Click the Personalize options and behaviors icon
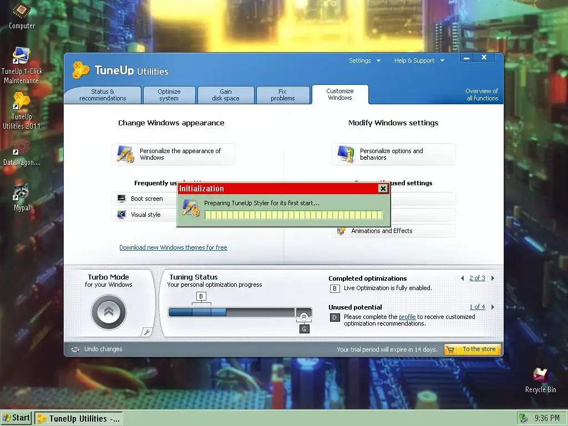 click(x=346, y=154)
